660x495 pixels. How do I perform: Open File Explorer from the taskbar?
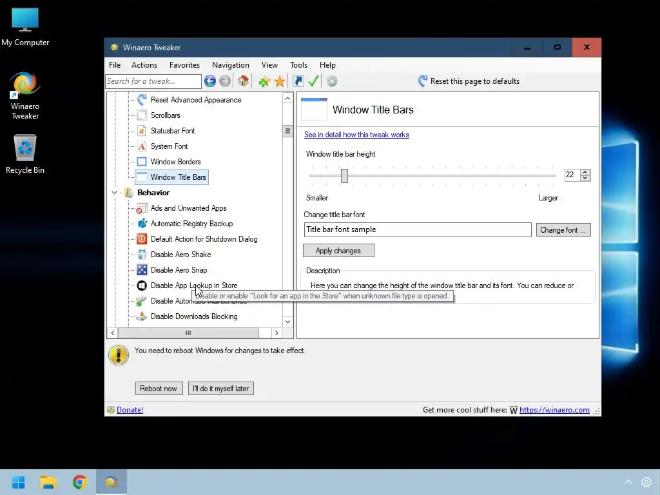pyautogui.click(x=48, y=482)
